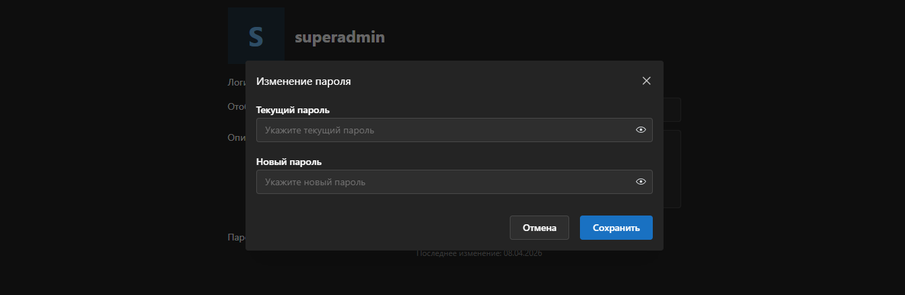The image size is (905, 295).
Task: Select the "Новый пароль" field label
Action: (x=289, y=162)
